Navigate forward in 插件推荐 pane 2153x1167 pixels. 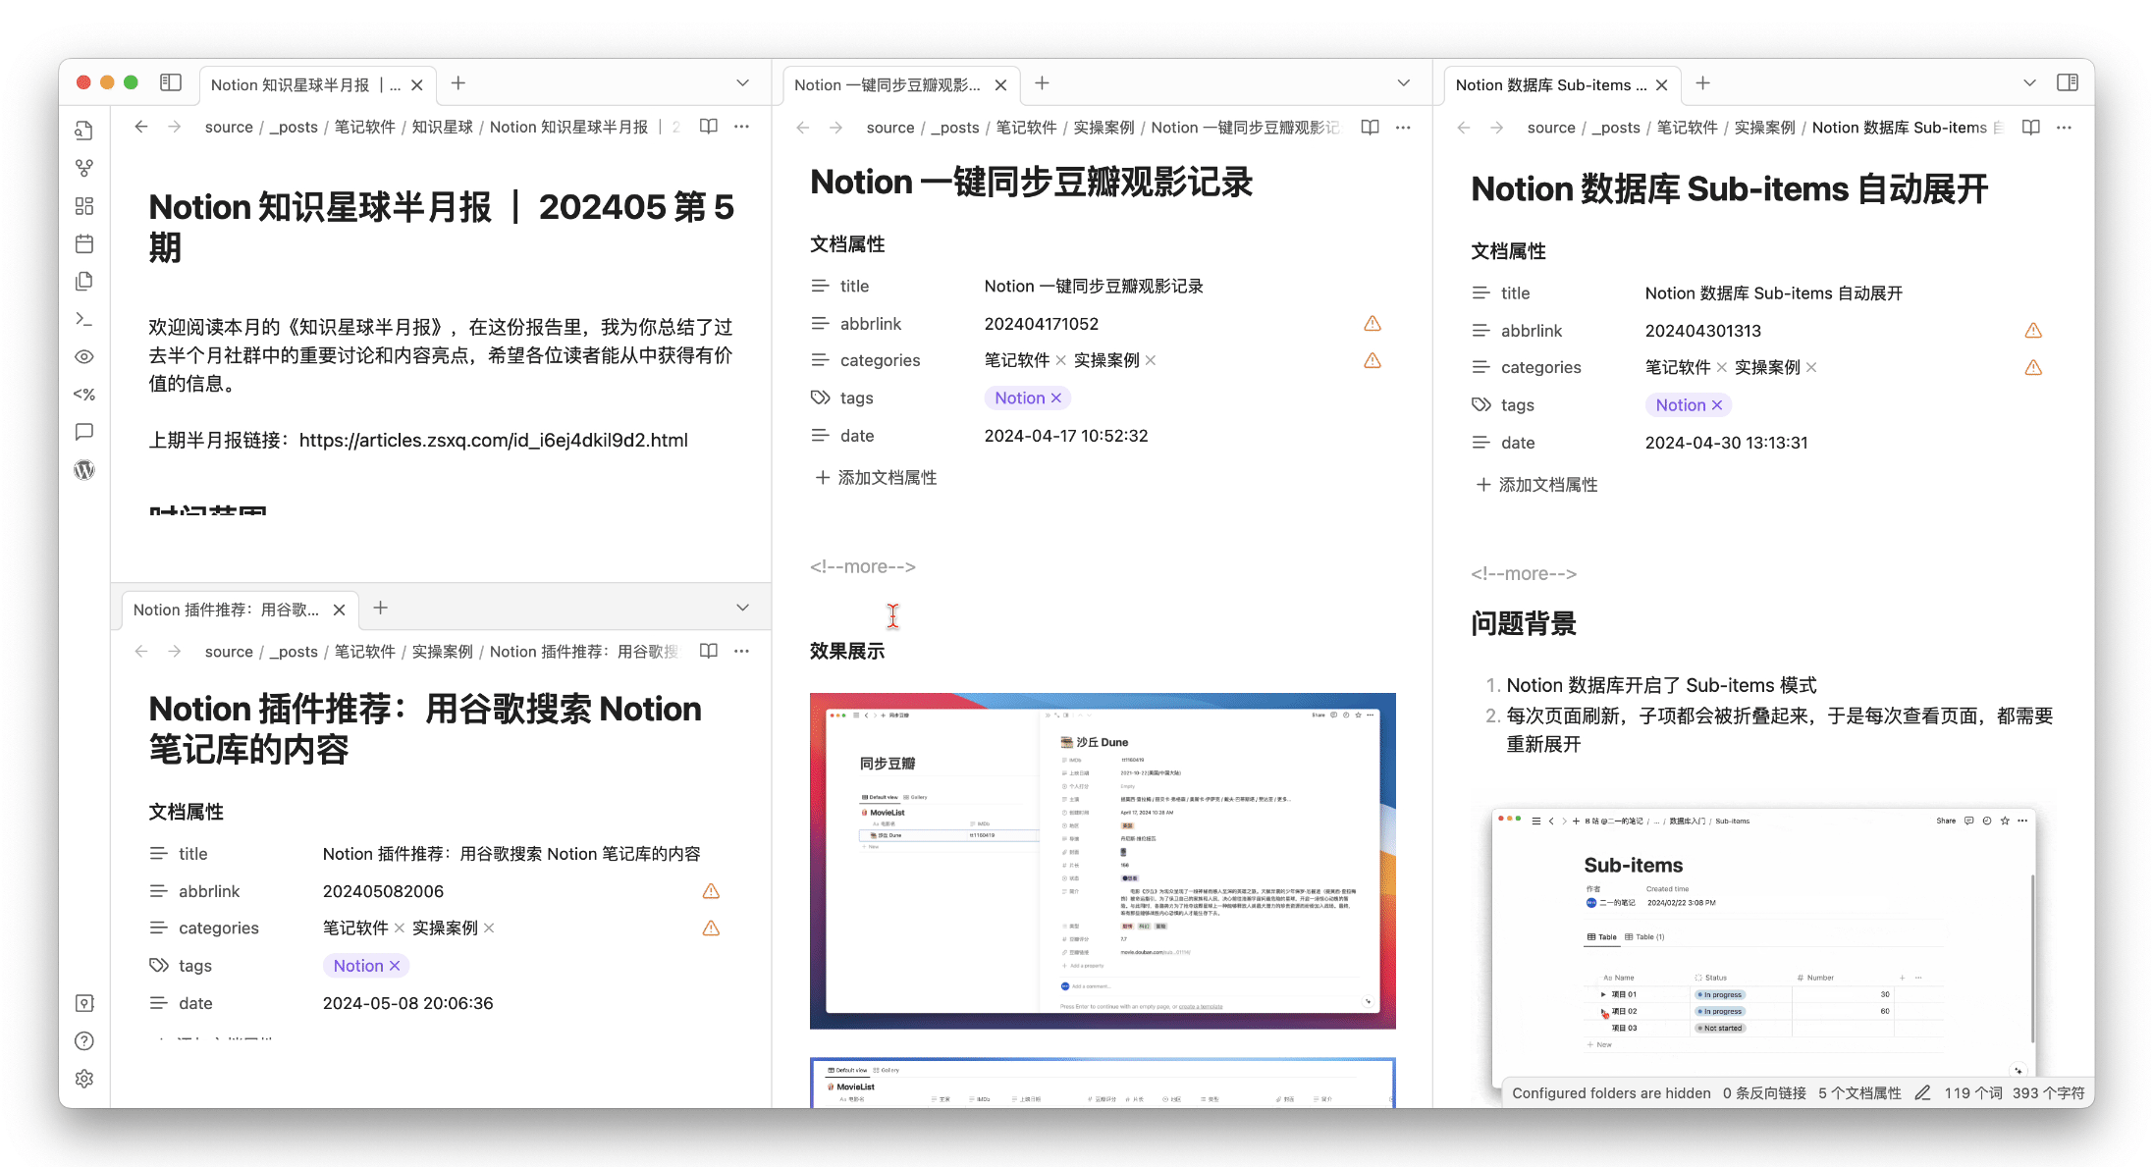coord(175,652)
